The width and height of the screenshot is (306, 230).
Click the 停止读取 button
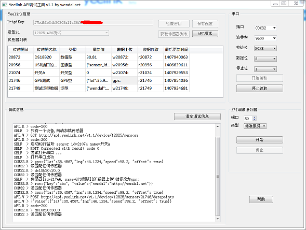pyautogui.click(x=260, y=89)
